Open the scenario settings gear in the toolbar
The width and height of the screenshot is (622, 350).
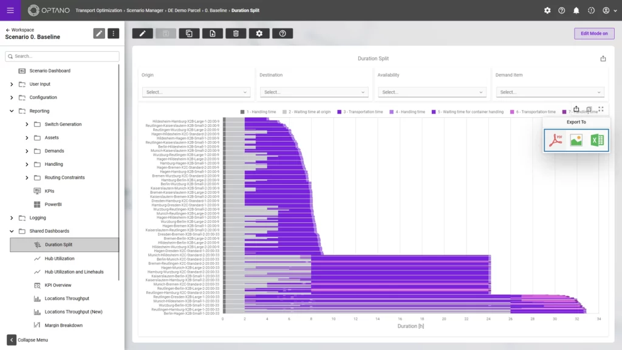point(259,33)
